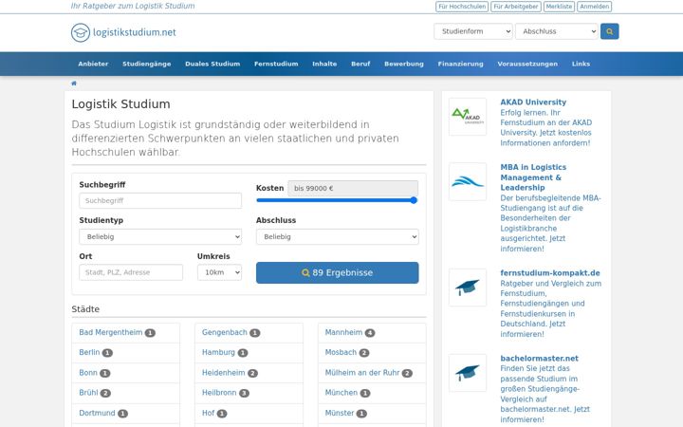Click the yellow search icon button in header
Viewport: 683px width, 427px height.
coord(609,31)
